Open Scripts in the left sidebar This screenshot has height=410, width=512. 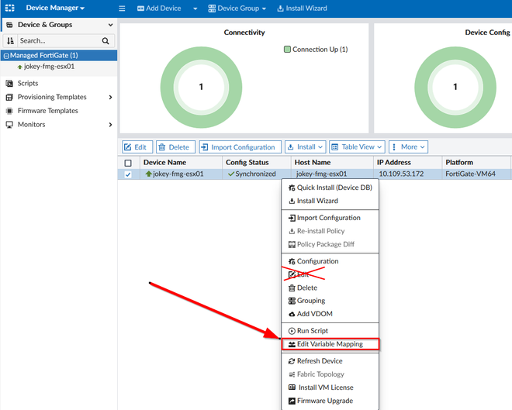coord(27,83)
